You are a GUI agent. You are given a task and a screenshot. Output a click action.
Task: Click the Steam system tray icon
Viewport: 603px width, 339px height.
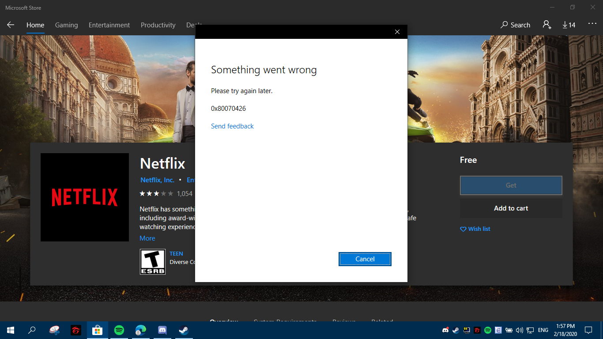tap(456, 330)
